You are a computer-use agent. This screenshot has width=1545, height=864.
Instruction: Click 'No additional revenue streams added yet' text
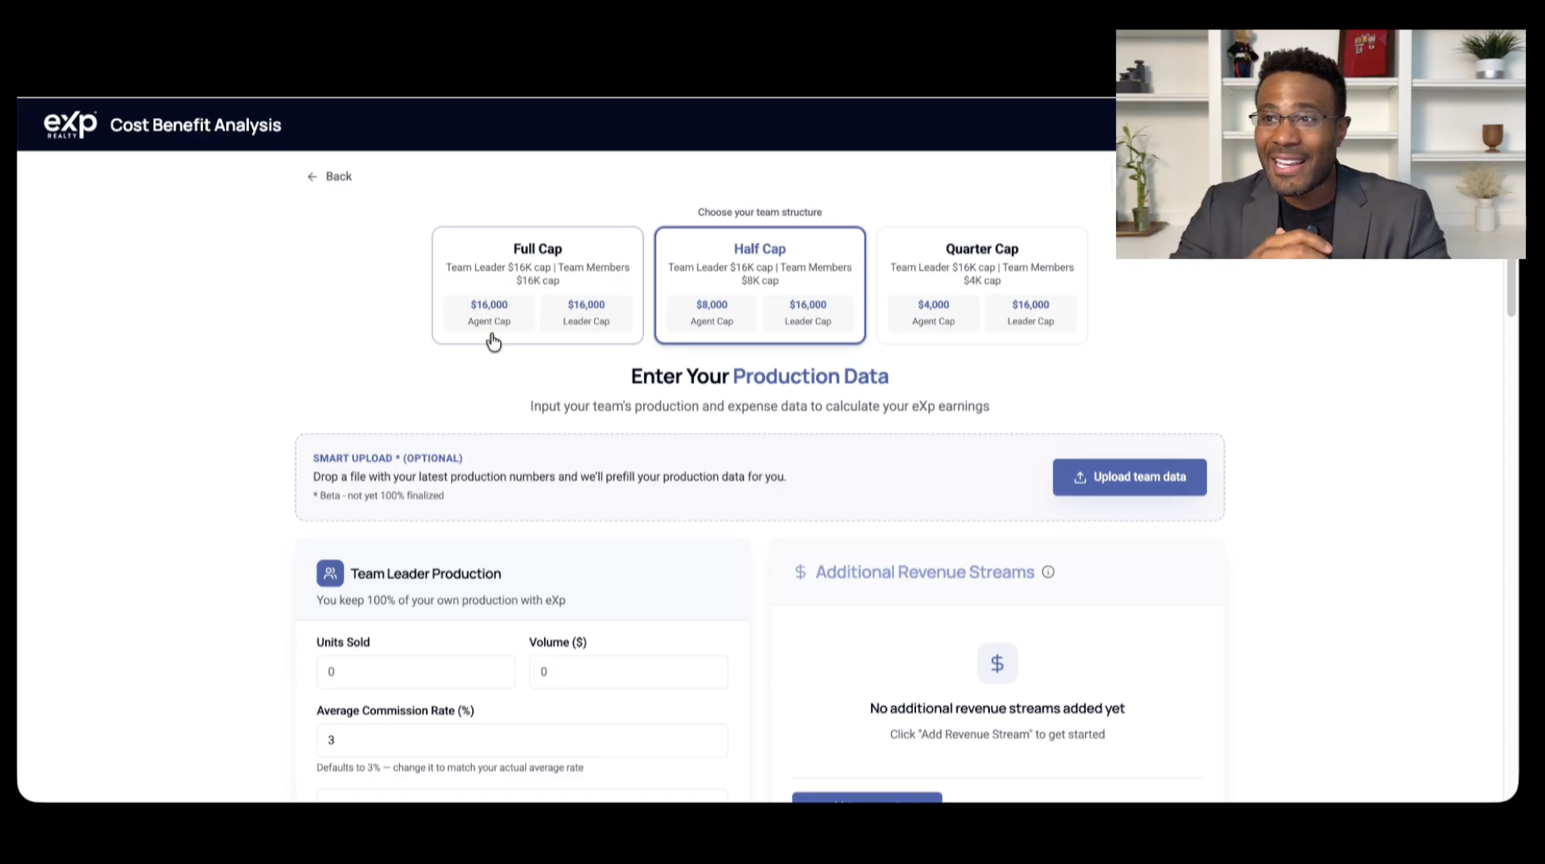point(997,709)
